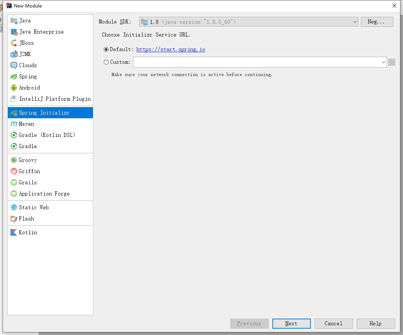Viewport: 403px width, 335px height.
Task: Select Flash label in list
Action: coord(26,219)
